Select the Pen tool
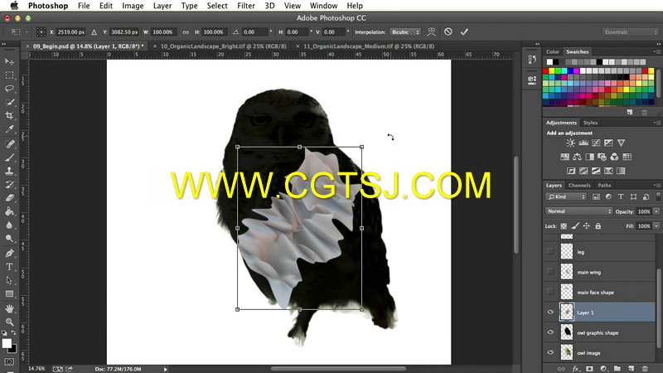This screenshot has width=663, height=373. [x=9, y=254]
